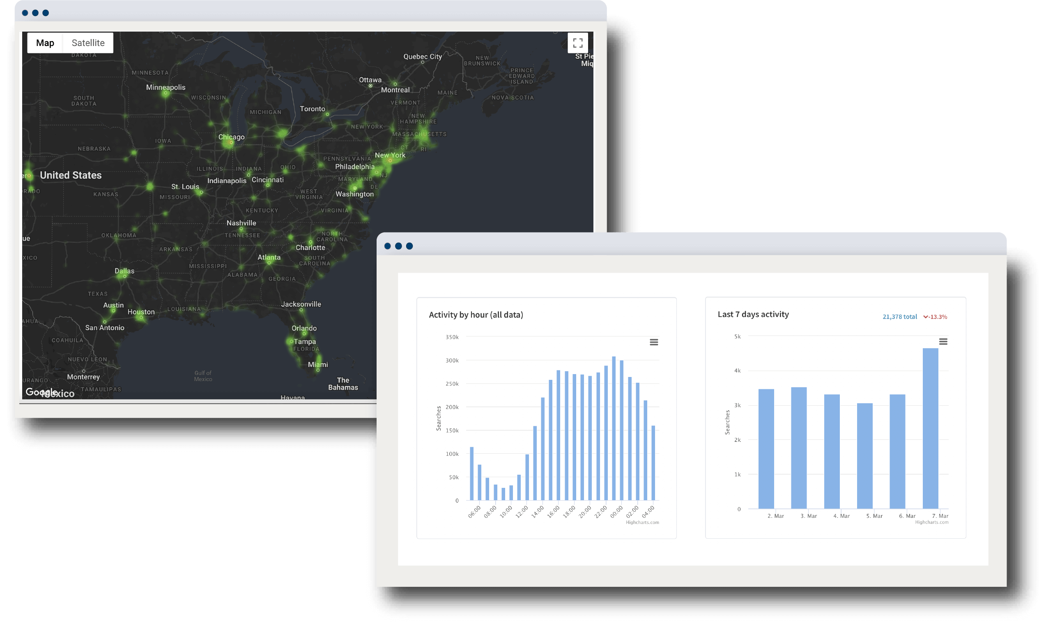Switch to the Satellite map view
This screenshot has width=1046, height=625.
pos(88,43)
